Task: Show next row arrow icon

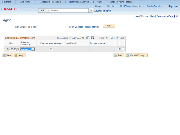Action: pyautogui.click(x=117, y=38)
